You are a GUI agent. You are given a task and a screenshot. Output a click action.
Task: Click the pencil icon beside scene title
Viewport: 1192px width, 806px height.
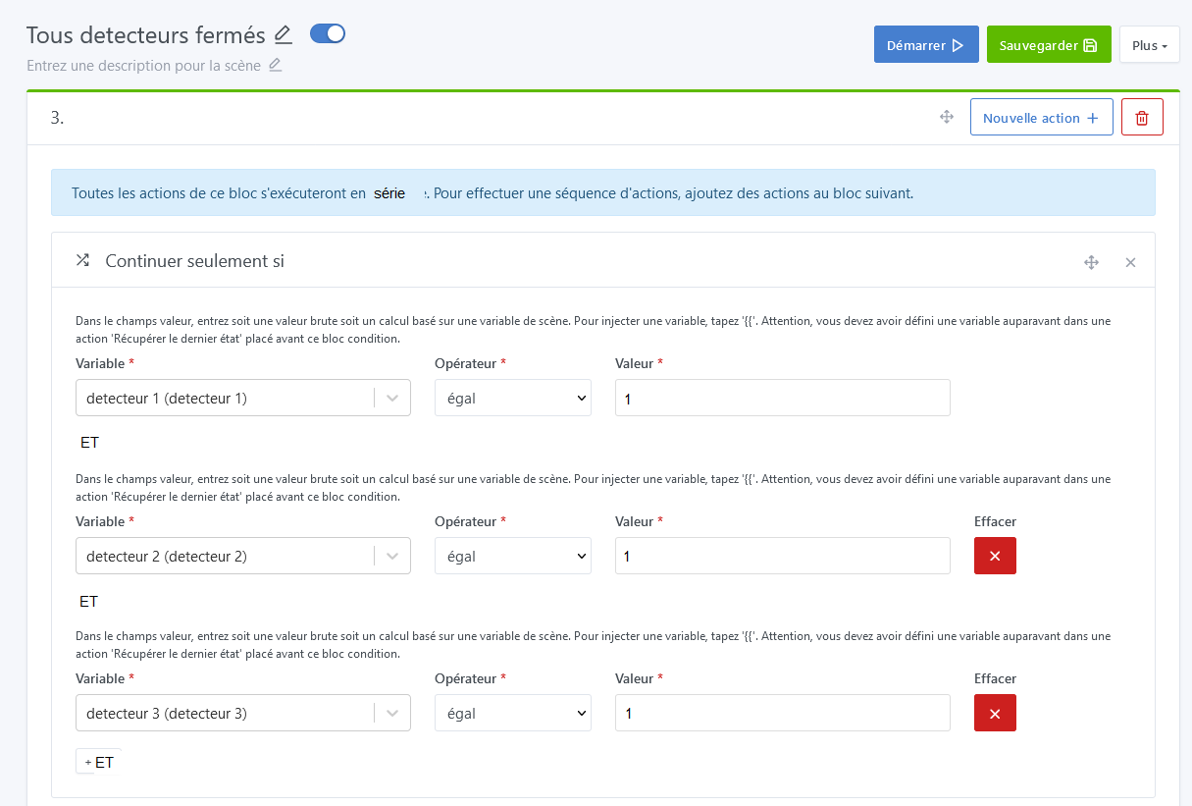tap(284, 35)
